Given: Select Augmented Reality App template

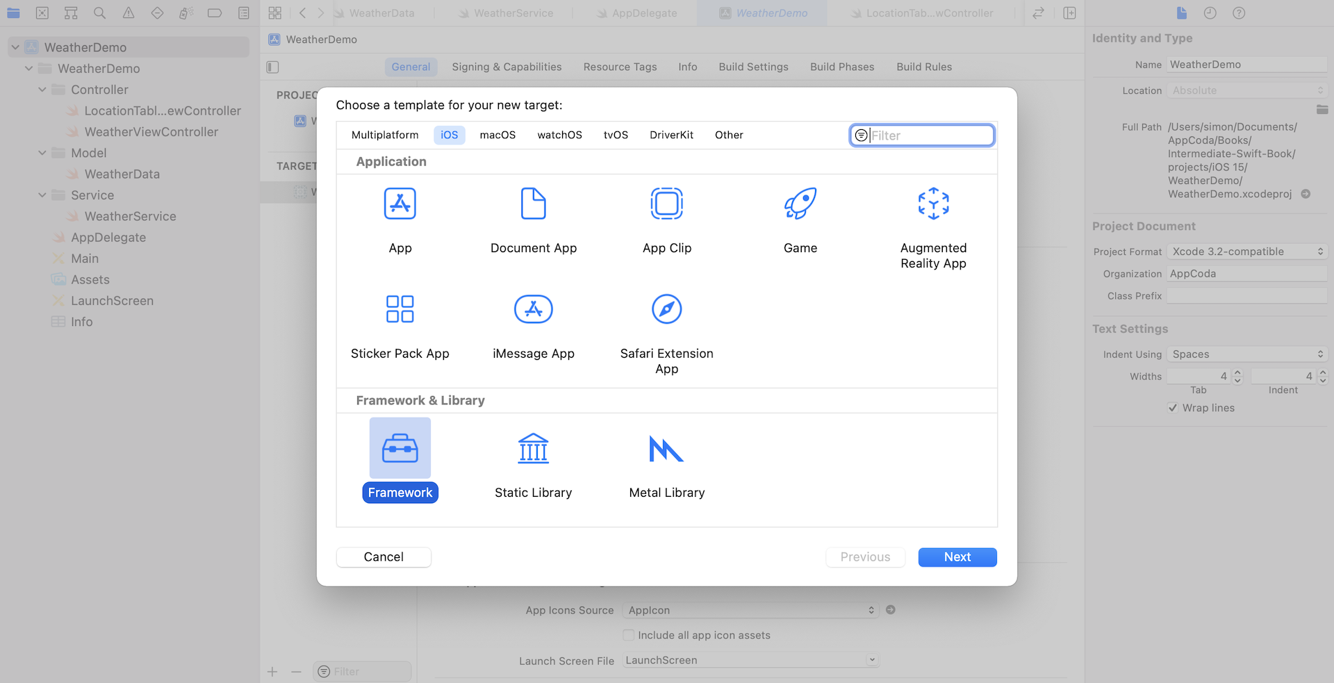Looking at the screenshot, I should pyautogui.click(x=933, y=204).
